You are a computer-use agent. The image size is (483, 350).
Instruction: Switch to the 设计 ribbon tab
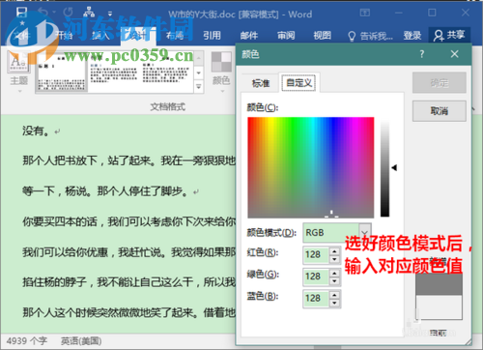pos(138,35)
